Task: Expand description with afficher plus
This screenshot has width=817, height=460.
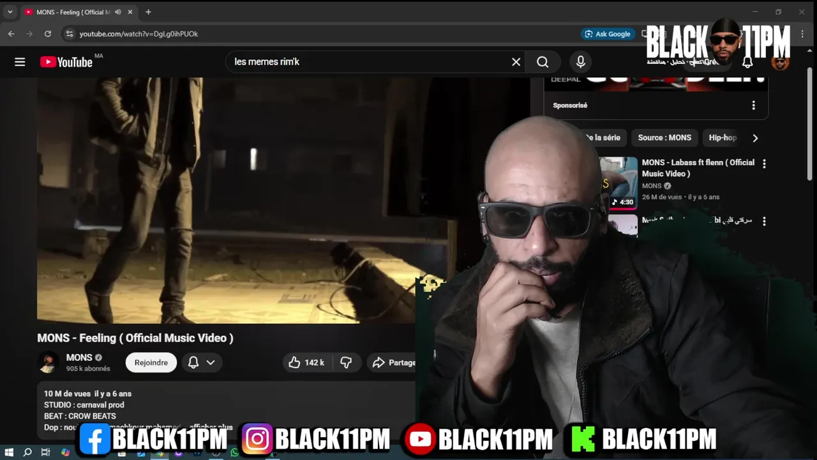Action: (x=211, y=427)
